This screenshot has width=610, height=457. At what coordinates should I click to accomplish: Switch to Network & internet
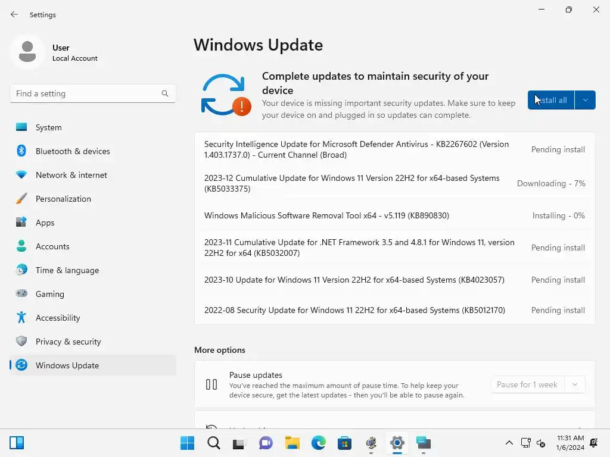[93, 175]
